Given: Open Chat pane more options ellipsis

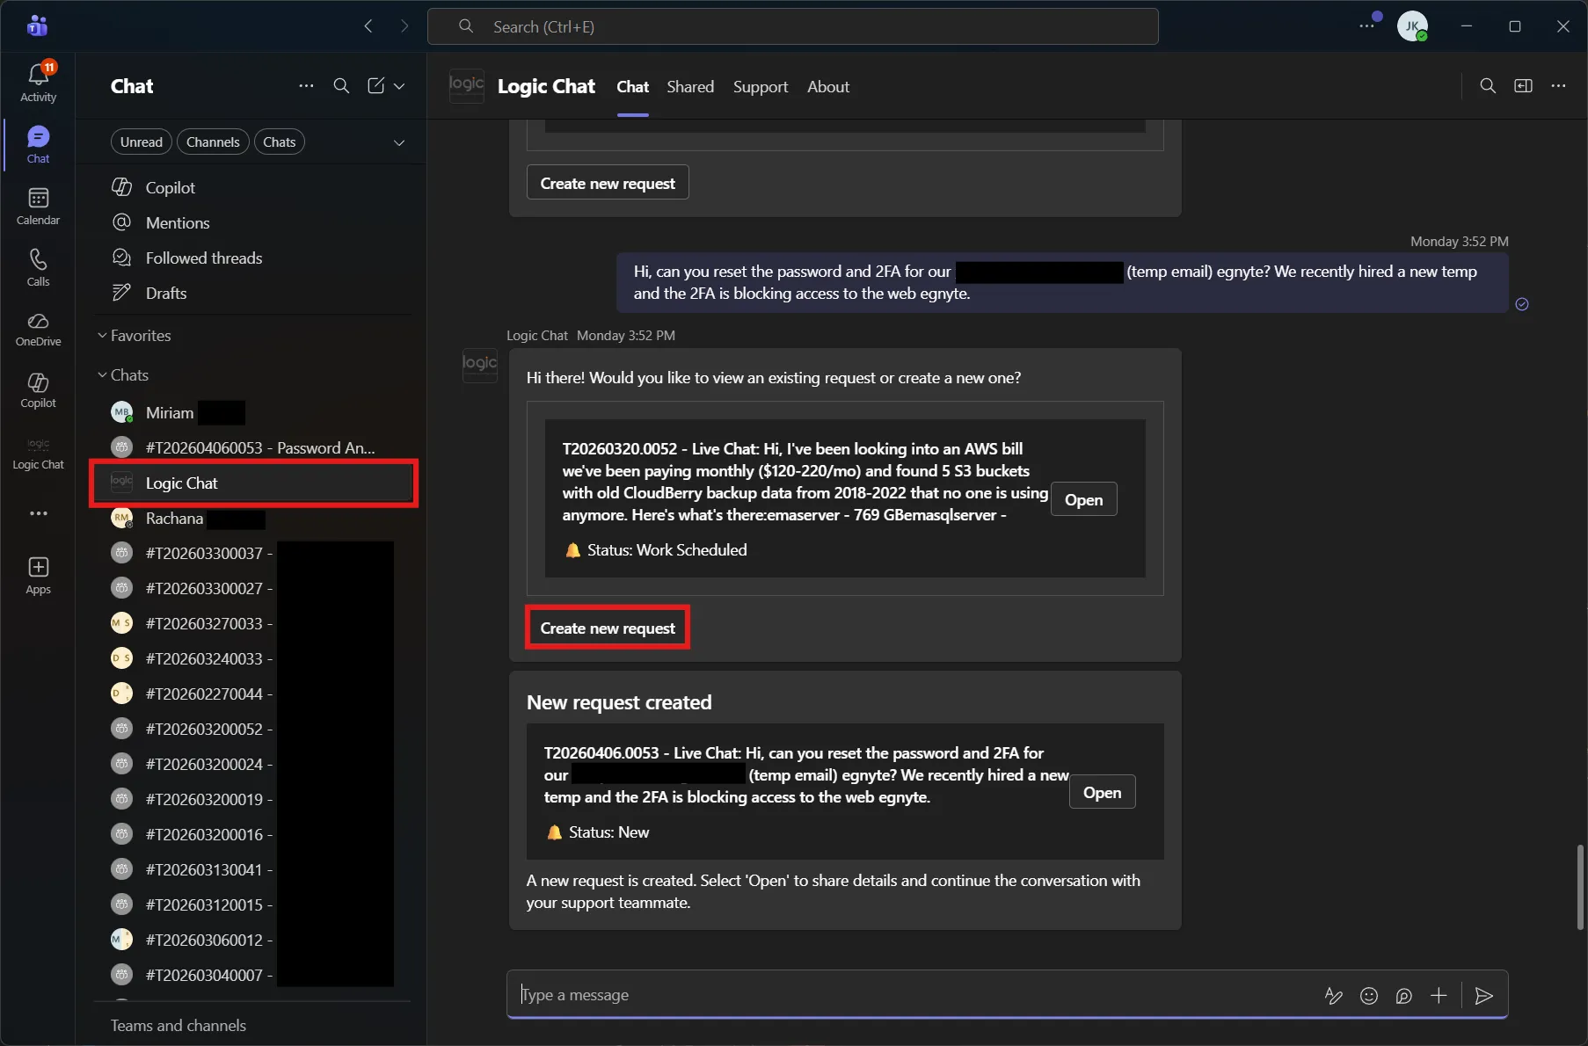Looking at the screenshot, I should tap(306, 86).
